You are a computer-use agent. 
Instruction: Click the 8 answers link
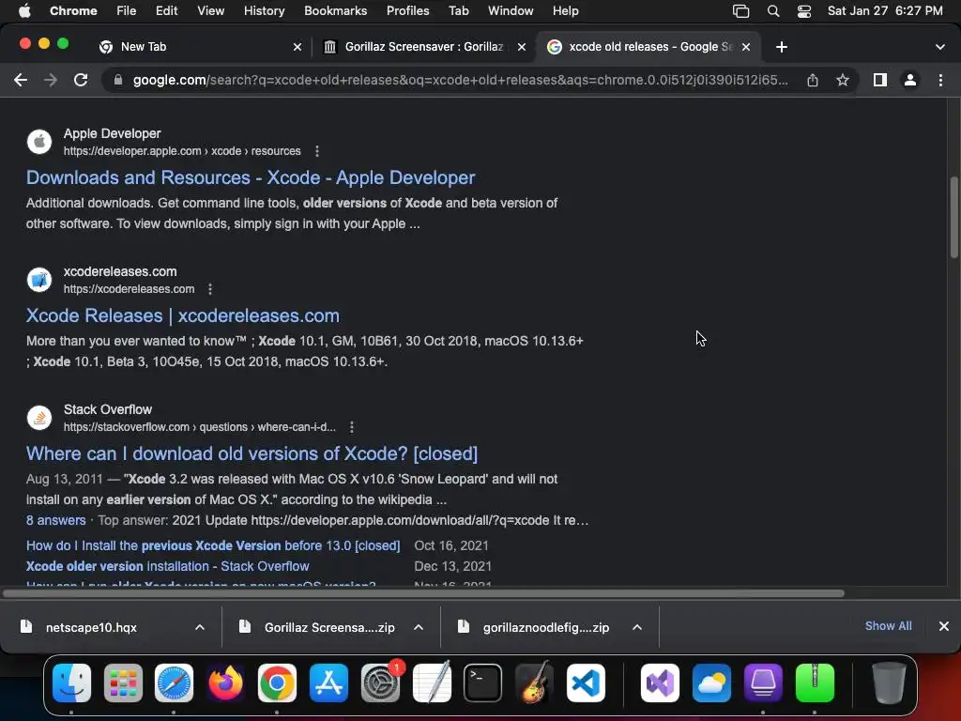coord(55,520)
